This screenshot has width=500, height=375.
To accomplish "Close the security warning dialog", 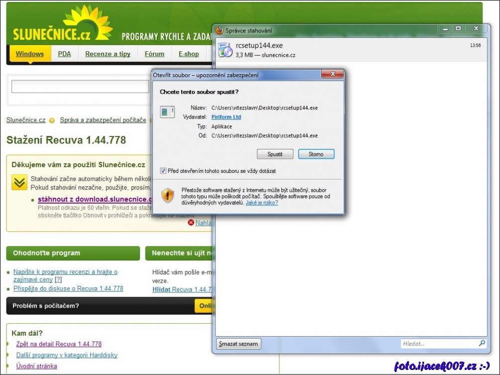I will [332, 75].
